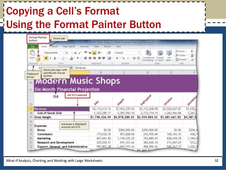The height and width of the screenshot is (170, 226).
Task: Click the Format cells button
Action: (x=181, y=60)
